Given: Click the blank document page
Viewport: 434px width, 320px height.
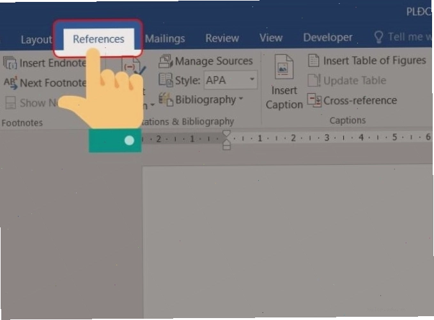Looking at the screenshot, I should coord(288,242).
